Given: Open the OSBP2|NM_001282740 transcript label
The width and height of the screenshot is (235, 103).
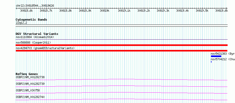Looking at the screenshot, I should 30,97.
